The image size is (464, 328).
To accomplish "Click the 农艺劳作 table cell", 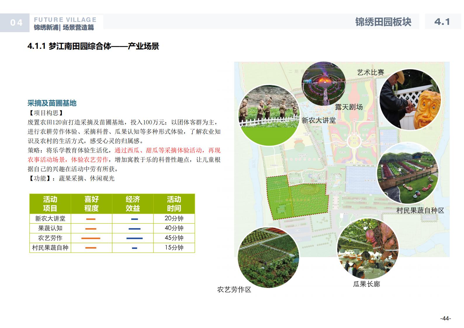I will 50,238.
